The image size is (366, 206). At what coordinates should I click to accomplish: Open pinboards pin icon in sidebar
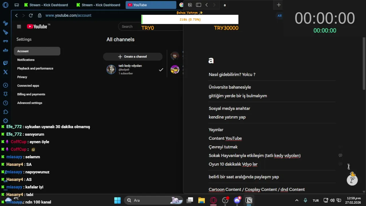[5, 94]
